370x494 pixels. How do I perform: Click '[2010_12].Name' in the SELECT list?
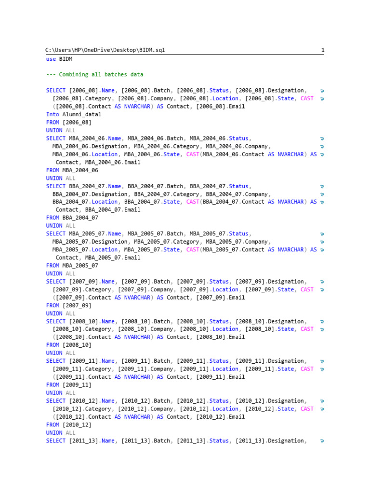click(x=92, y=401)
